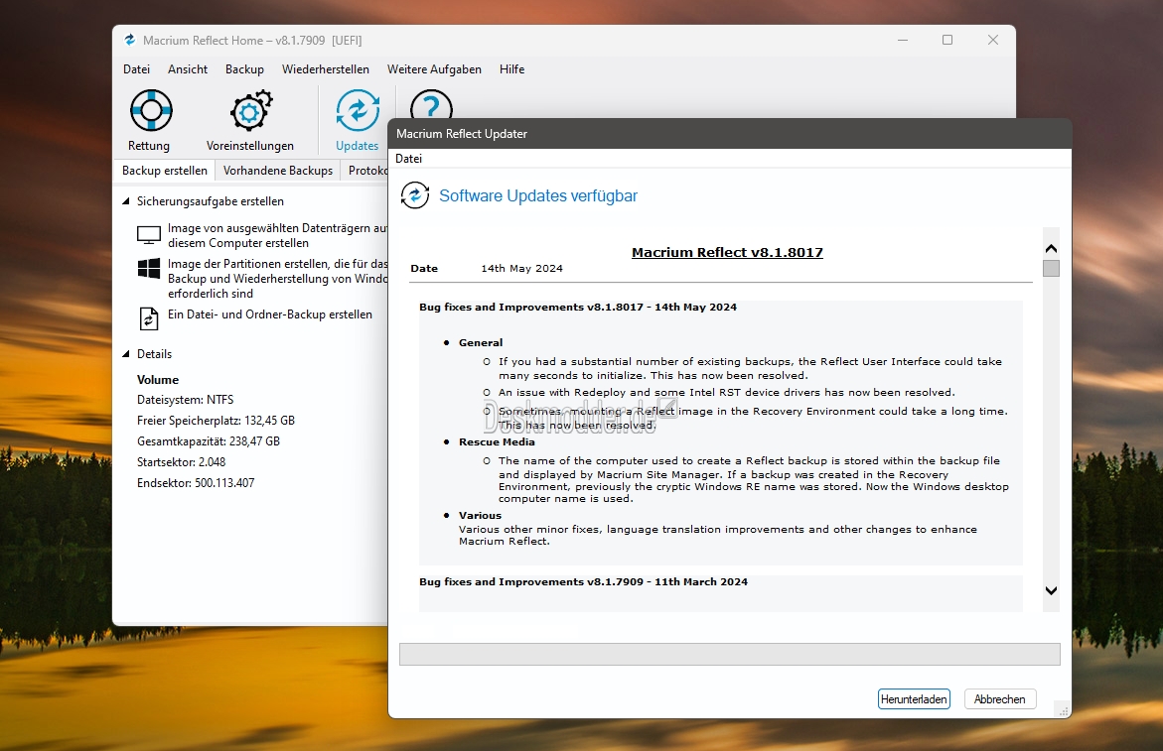This screenshot has height=751, width=1163.
Task: Click the file and folder backup icon
Action: coord(149,318)
